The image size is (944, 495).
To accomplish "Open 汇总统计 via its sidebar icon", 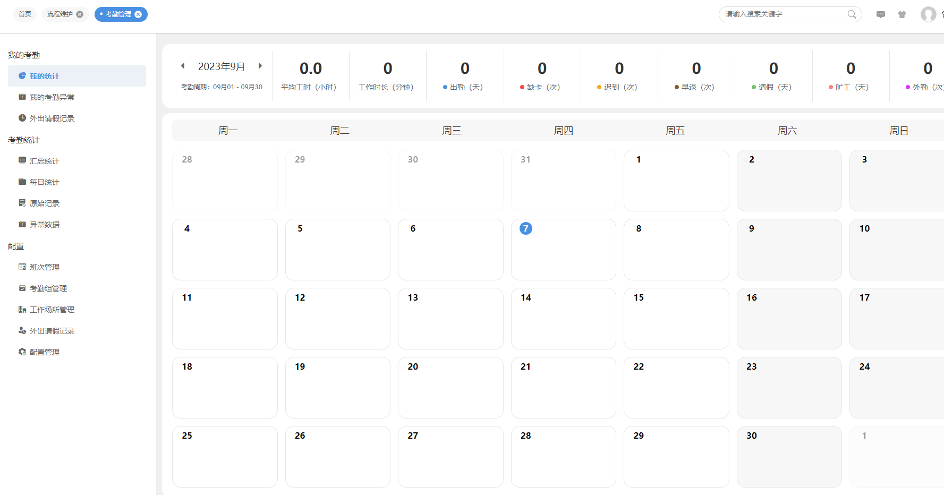I will coord(22,160).
